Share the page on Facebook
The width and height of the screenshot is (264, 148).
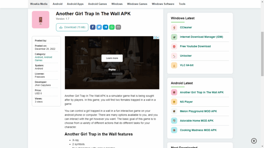coord(93,27)
